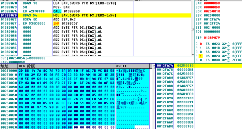Click opcode bytes 83C4 0C
Image resolution: width=242 pixels, height=129 pixels.
tap(30, 20)
